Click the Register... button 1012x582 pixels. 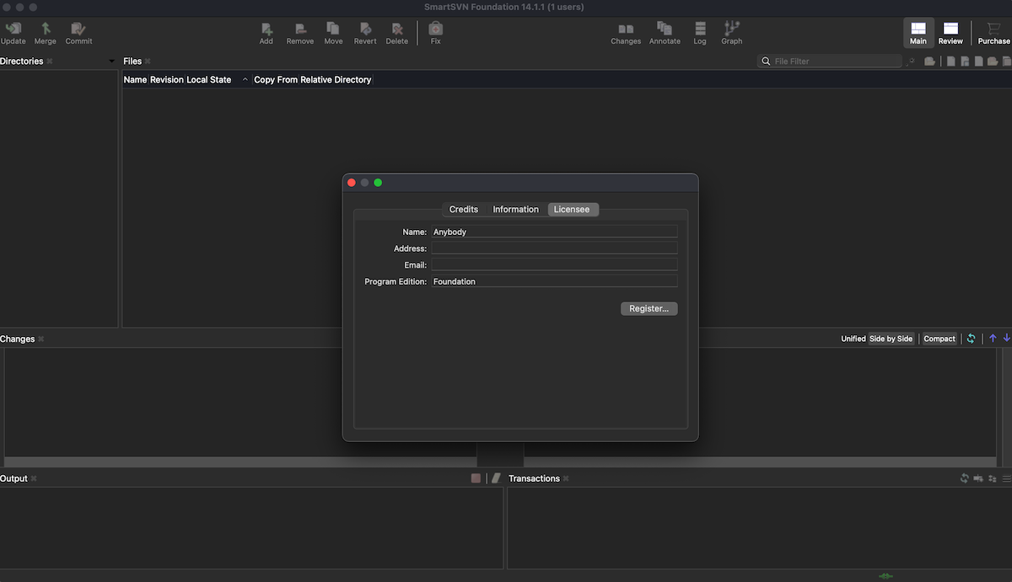pos(649,309)
